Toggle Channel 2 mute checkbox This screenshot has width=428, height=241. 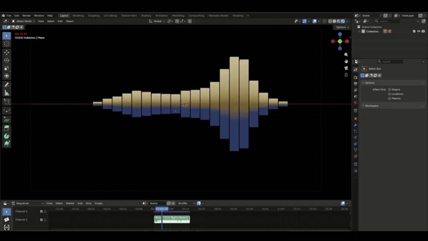(41, 212)
